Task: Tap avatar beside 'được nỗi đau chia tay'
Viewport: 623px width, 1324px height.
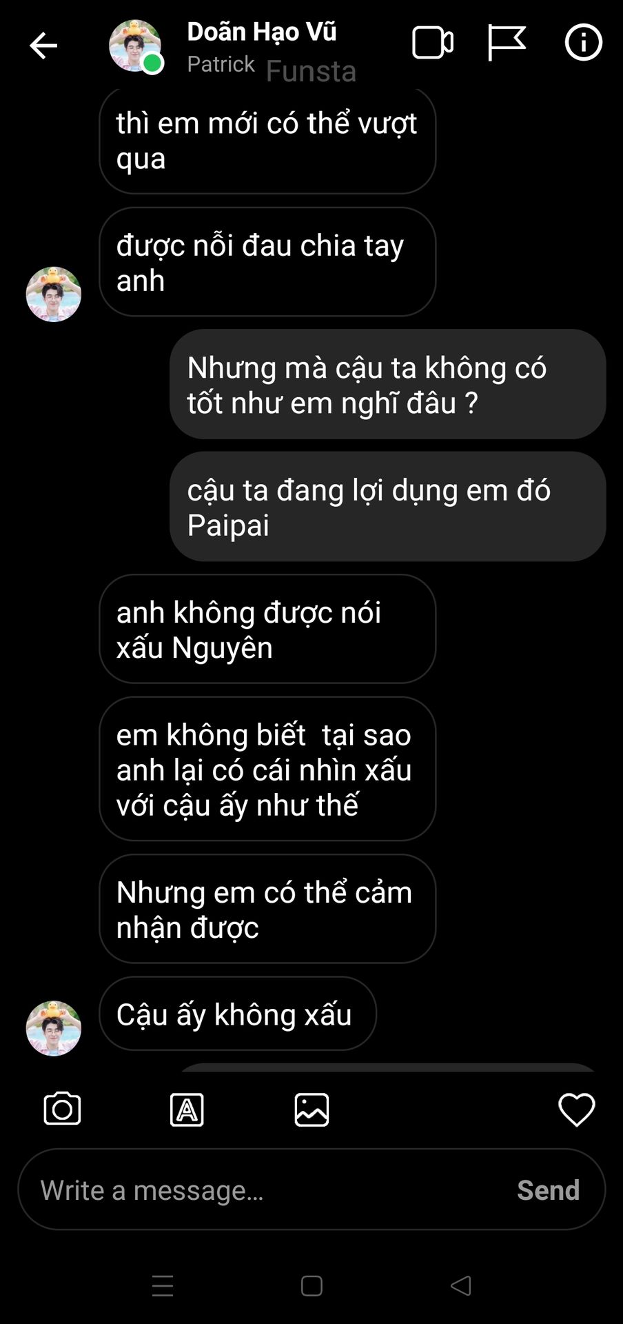Action: (54, 294)
